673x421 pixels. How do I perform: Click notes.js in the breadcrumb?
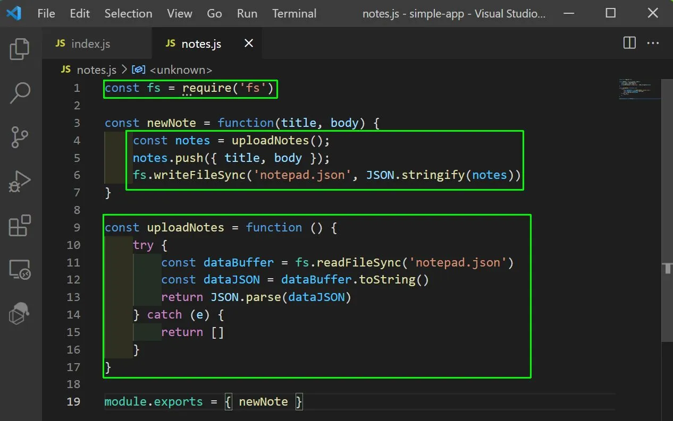tap(96, 70)
